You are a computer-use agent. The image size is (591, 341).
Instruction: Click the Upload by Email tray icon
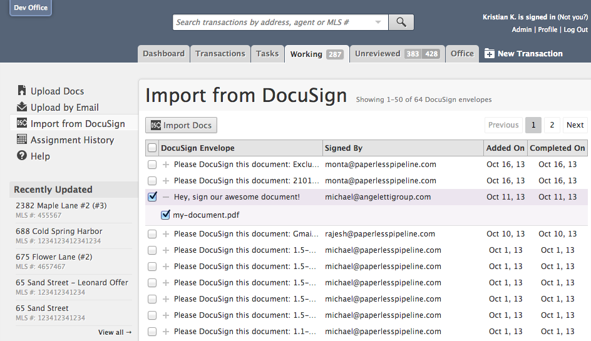(x=22, y=107)
